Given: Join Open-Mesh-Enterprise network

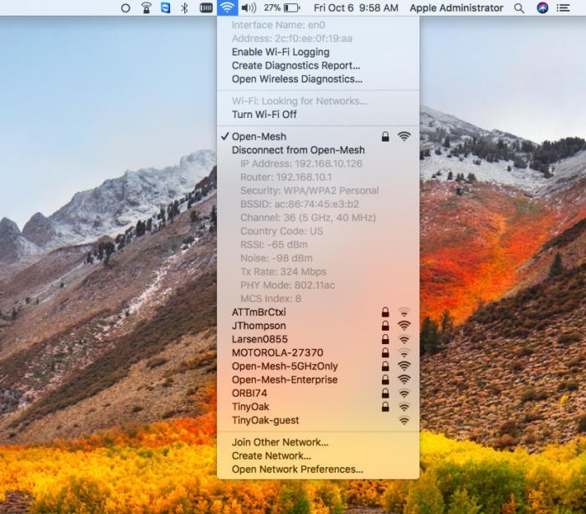Looking at the screenshot, I should point(318,379).
